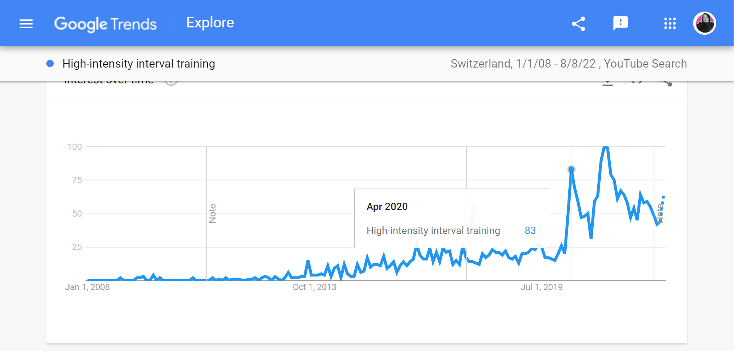This screenshot has height=351, width=734.
Task: Click your profile avatar picture
Action: [x=705, y=23]
